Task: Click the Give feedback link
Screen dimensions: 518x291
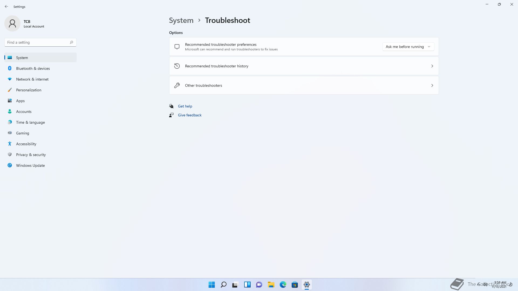Action: tap(190, 115)
